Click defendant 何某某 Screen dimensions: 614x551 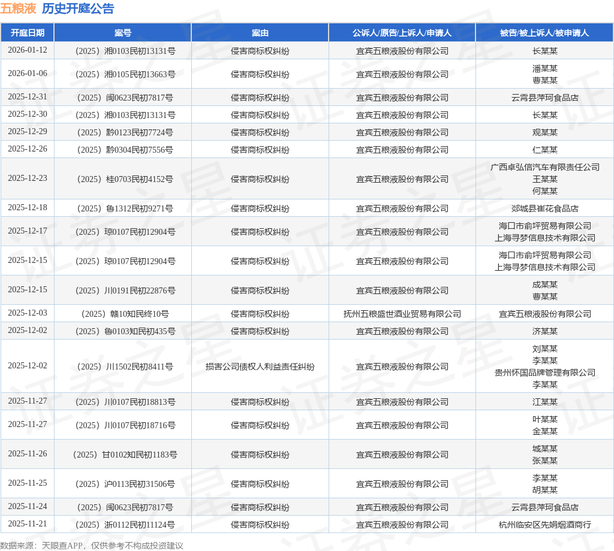click(544, 191)
